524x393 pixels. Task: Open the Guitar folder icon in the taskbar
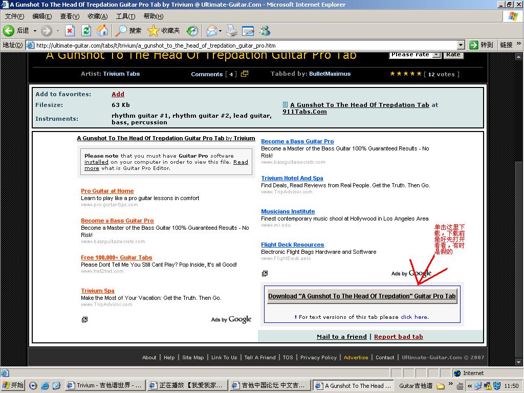tap(441, 386)
